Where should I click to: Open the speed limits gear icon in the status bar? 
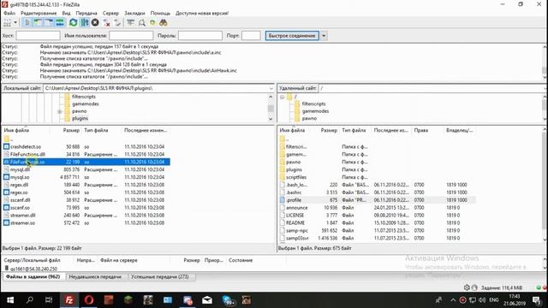pyautogui.click(x=467, y=287)
